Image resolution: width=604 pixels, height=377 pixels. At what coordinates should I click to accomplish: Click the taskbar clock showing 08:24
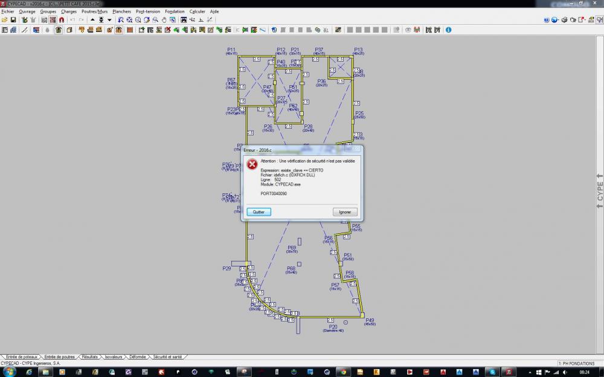click(584, 372)
